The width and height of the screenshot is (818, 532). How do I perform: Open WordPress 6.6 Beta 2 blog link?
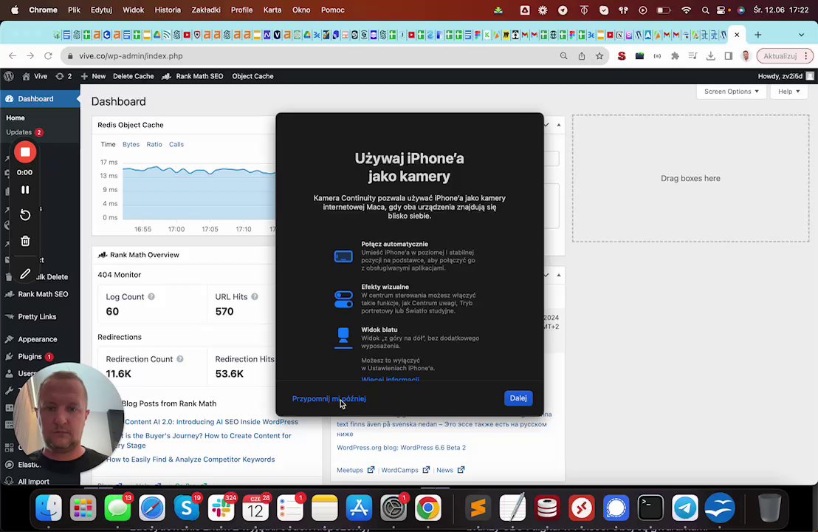pos(401,448)
